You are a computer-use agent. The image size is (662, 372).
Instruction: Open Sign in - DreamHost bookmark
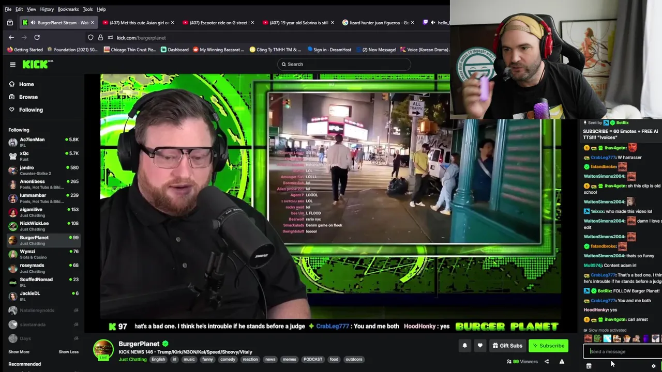(x=329, y=50)
